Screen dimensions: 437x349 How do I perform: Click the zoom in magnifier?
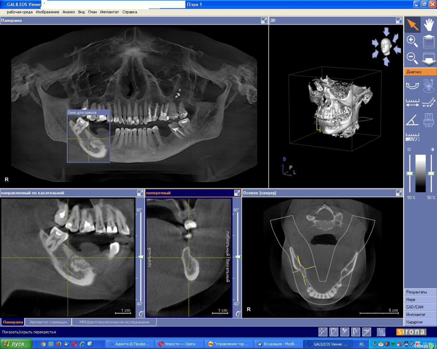[x=412, y=41]
